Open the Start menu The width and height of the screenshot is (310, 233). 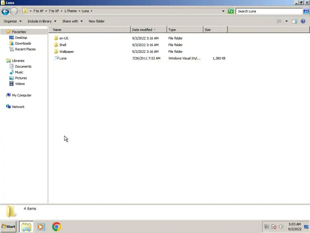point(8,226)
